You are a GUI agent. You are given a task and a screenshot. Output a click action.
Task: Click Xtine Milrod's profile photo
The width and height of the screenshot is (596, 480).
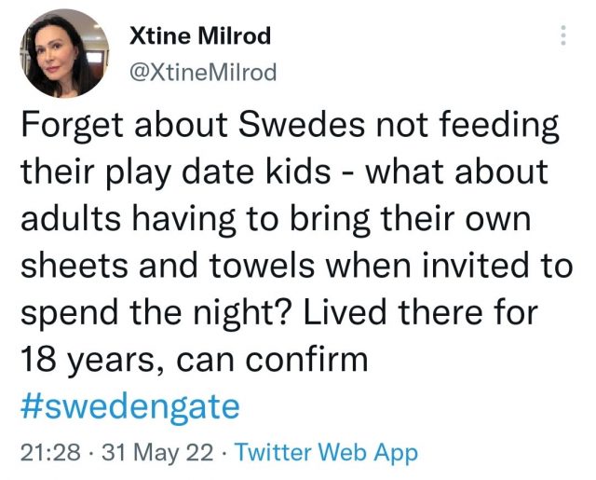click(x=62, y=53)
